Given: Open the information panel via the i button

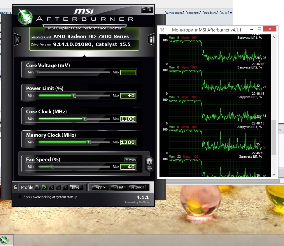Looking at the screenshot, I should coord(151,39).
